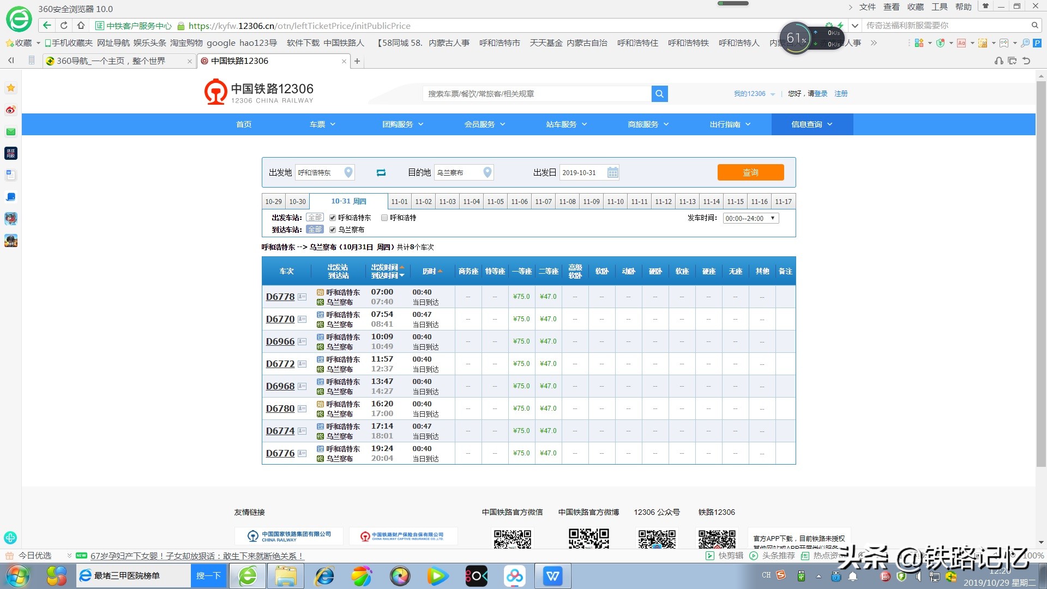Click the orange 查询 button
1047x589 pixels.
coord(750,172)
